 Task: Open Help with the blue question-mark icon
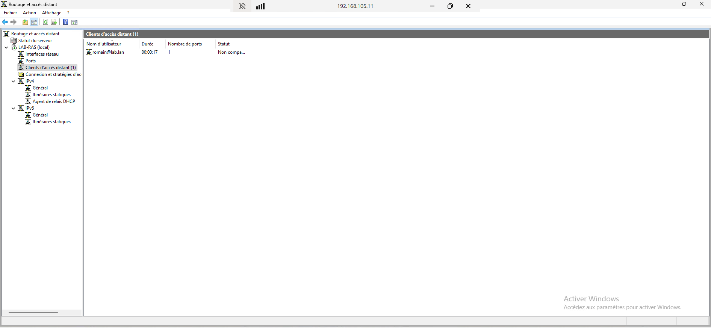coord(65,22)
